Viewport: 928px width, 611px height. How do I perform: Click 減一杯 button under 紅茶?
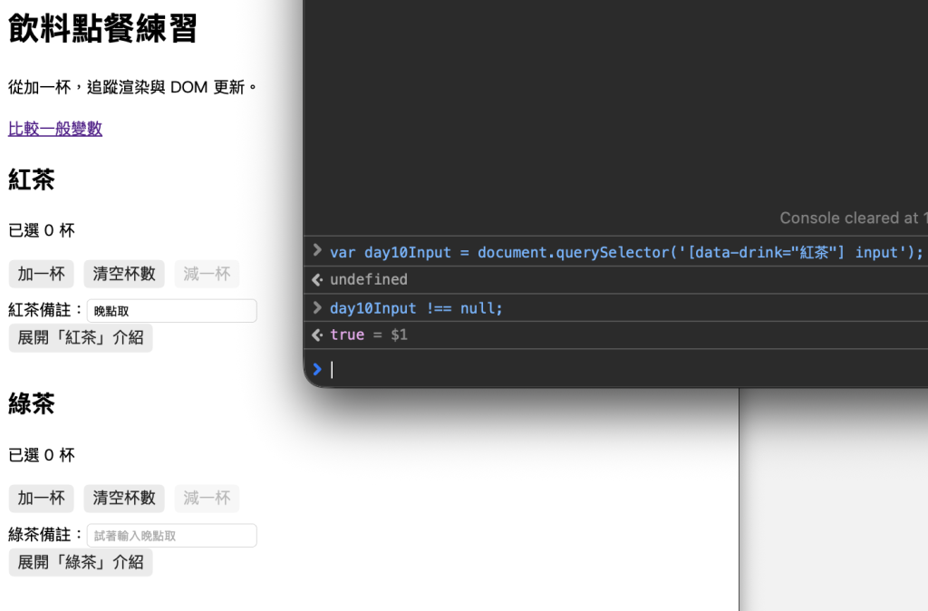click(x=207, y=274)
